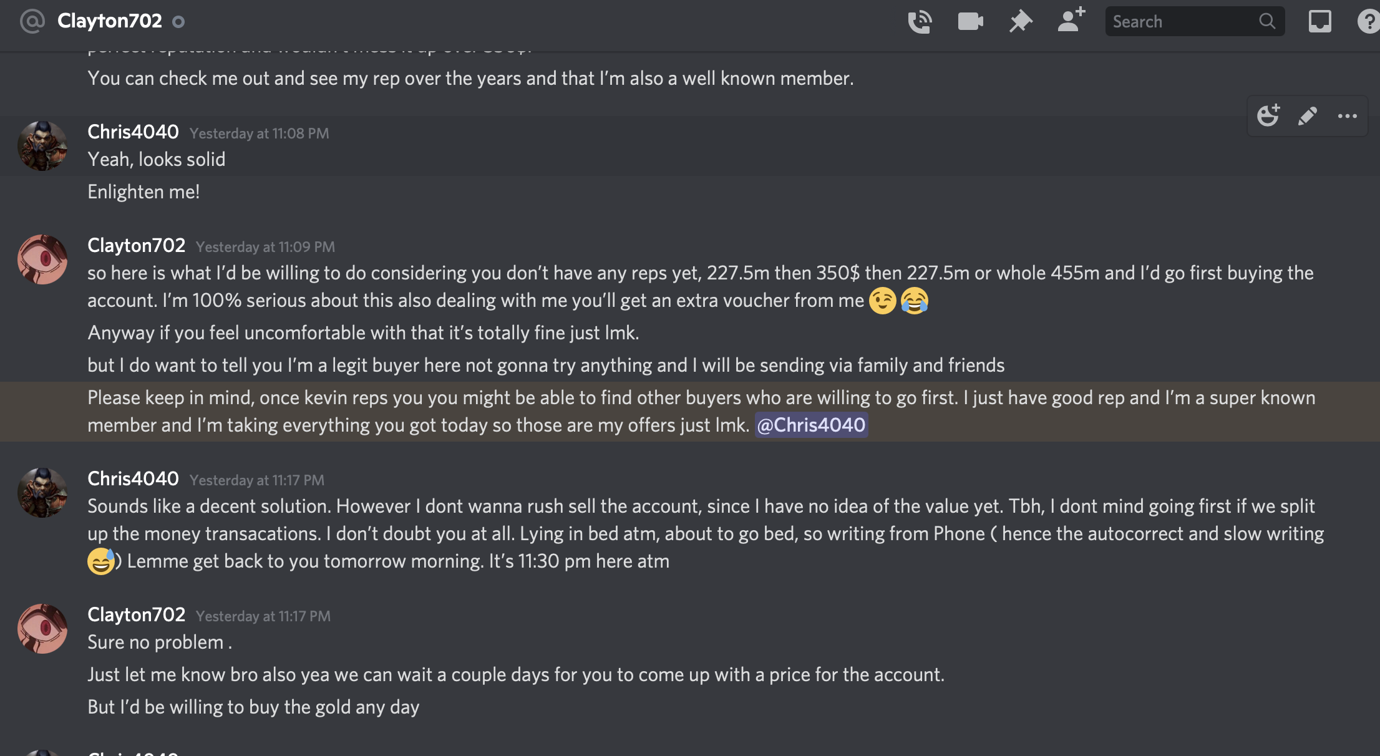Click the Search input field
Screen dimensions: 1380x756
coord(1182,22)
